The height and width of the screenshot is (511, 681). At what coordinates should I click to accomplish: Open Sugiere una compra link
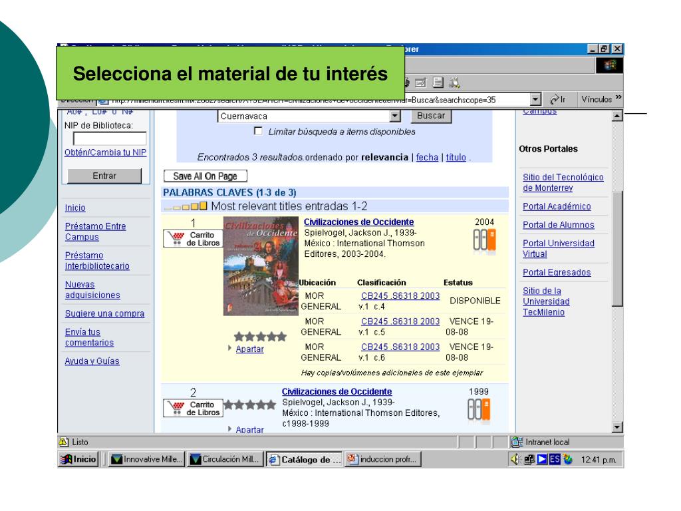(104, 314)
